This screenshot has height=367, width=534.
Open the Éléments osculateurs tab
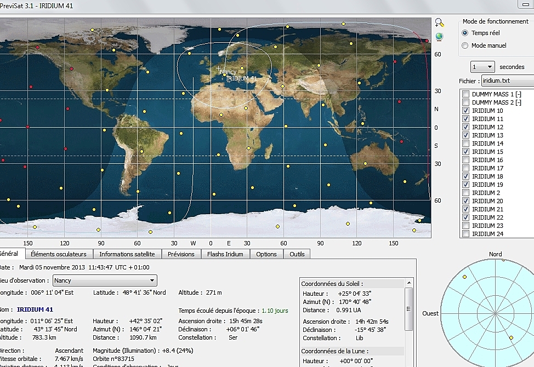click(59, 254)
